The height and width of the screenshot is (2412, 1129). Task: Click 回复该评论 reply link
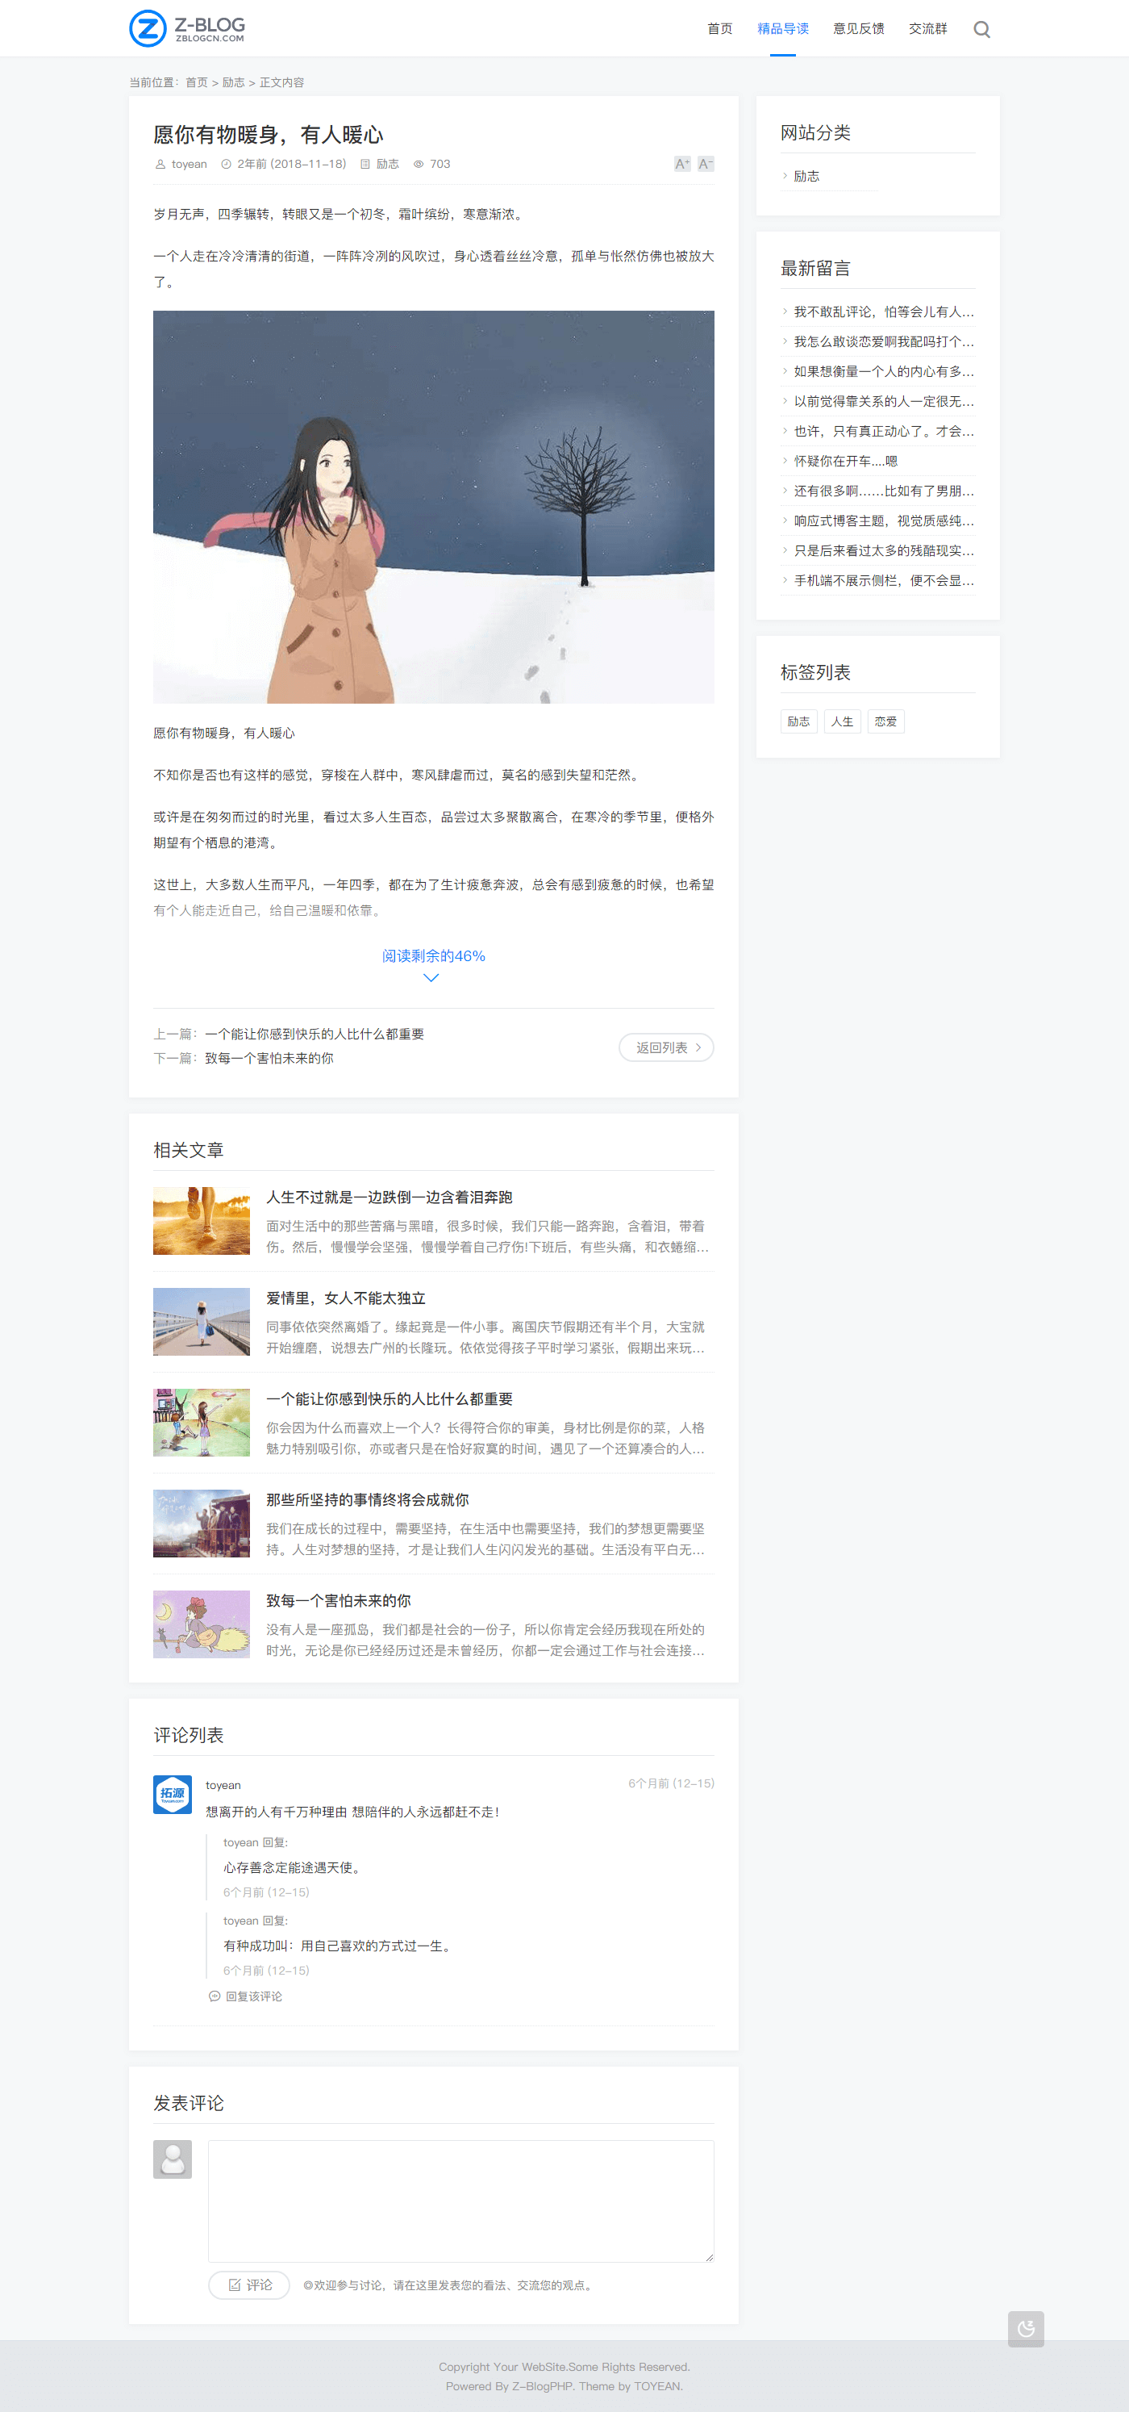(245, 1996)
